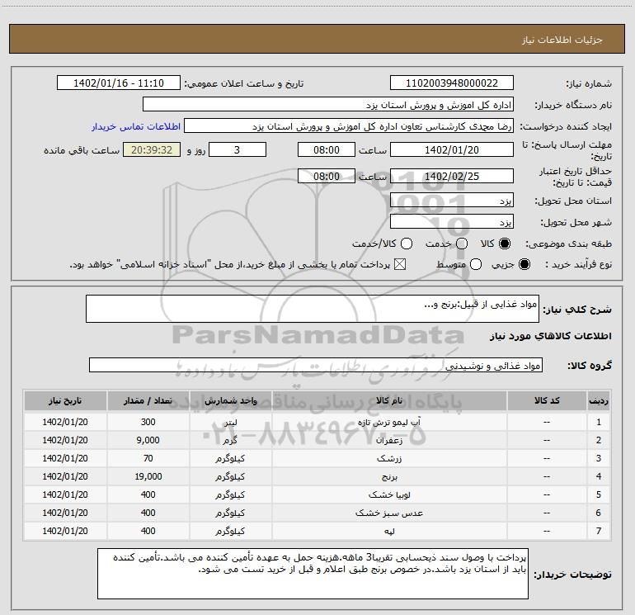Click the quantity cell 9,000
Image resolution: width=635 pixels, height=615 pixels.
(x=148, y=440)
